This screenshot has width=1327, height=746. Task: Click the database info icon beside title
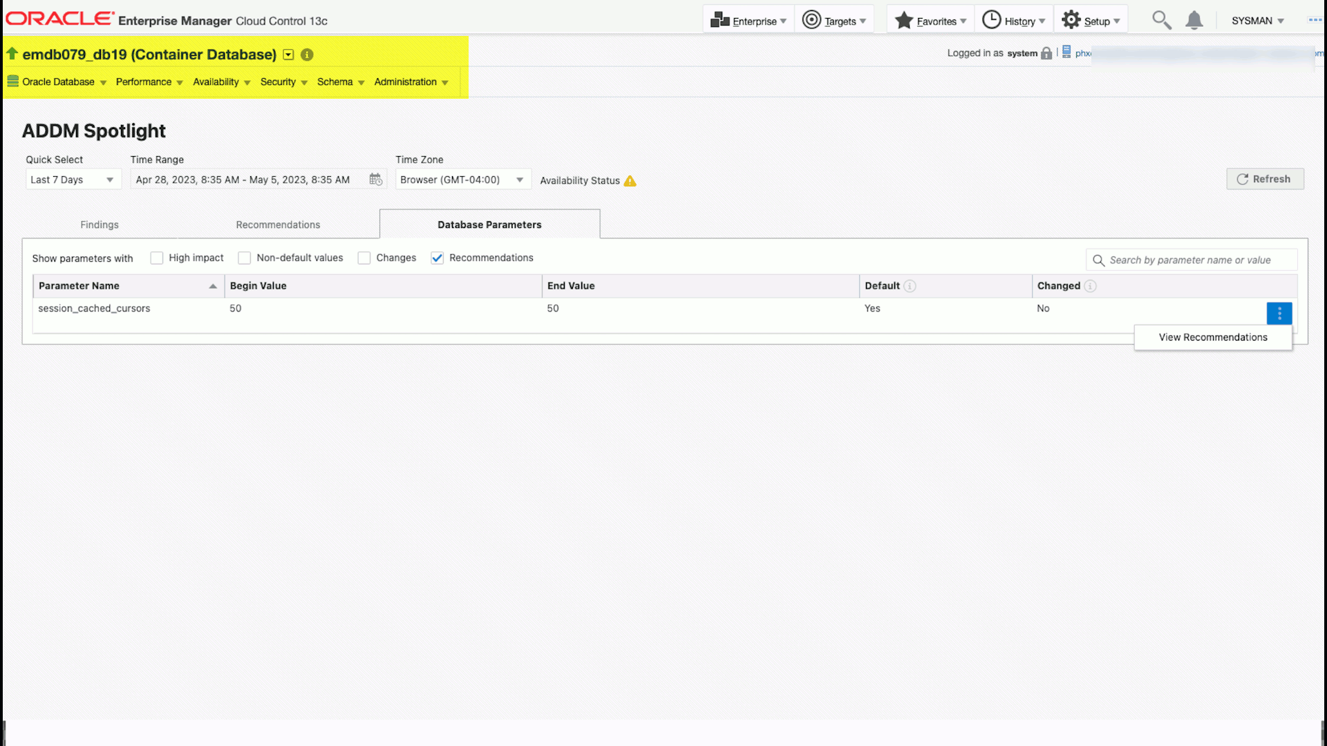307,55
